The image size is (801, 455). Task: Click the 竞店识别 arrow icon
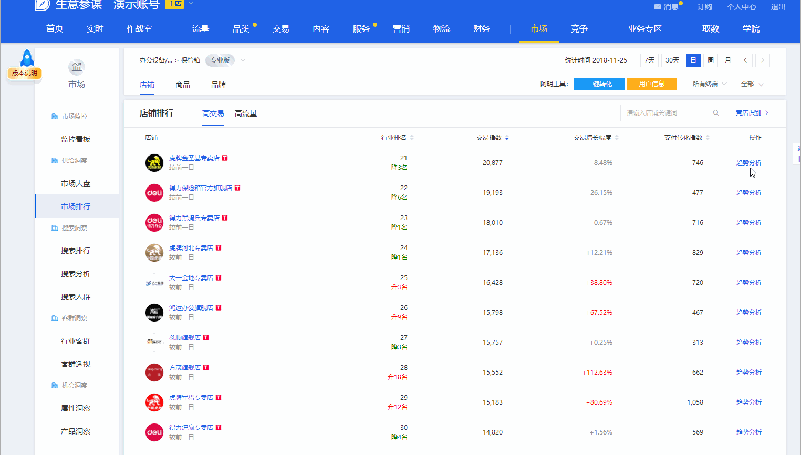(767, 113)
